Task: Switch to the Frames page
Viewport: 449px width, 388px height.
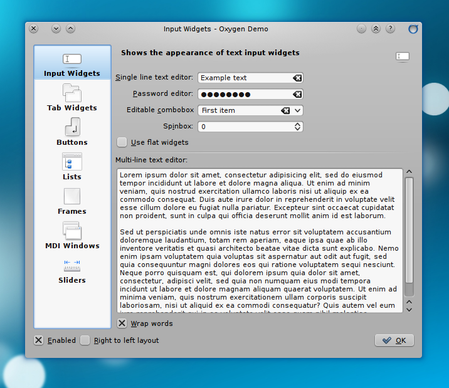Action: click(x=72, y=201)
